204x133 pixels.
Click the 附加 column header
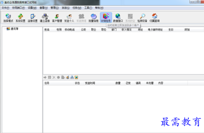point(194,30)
